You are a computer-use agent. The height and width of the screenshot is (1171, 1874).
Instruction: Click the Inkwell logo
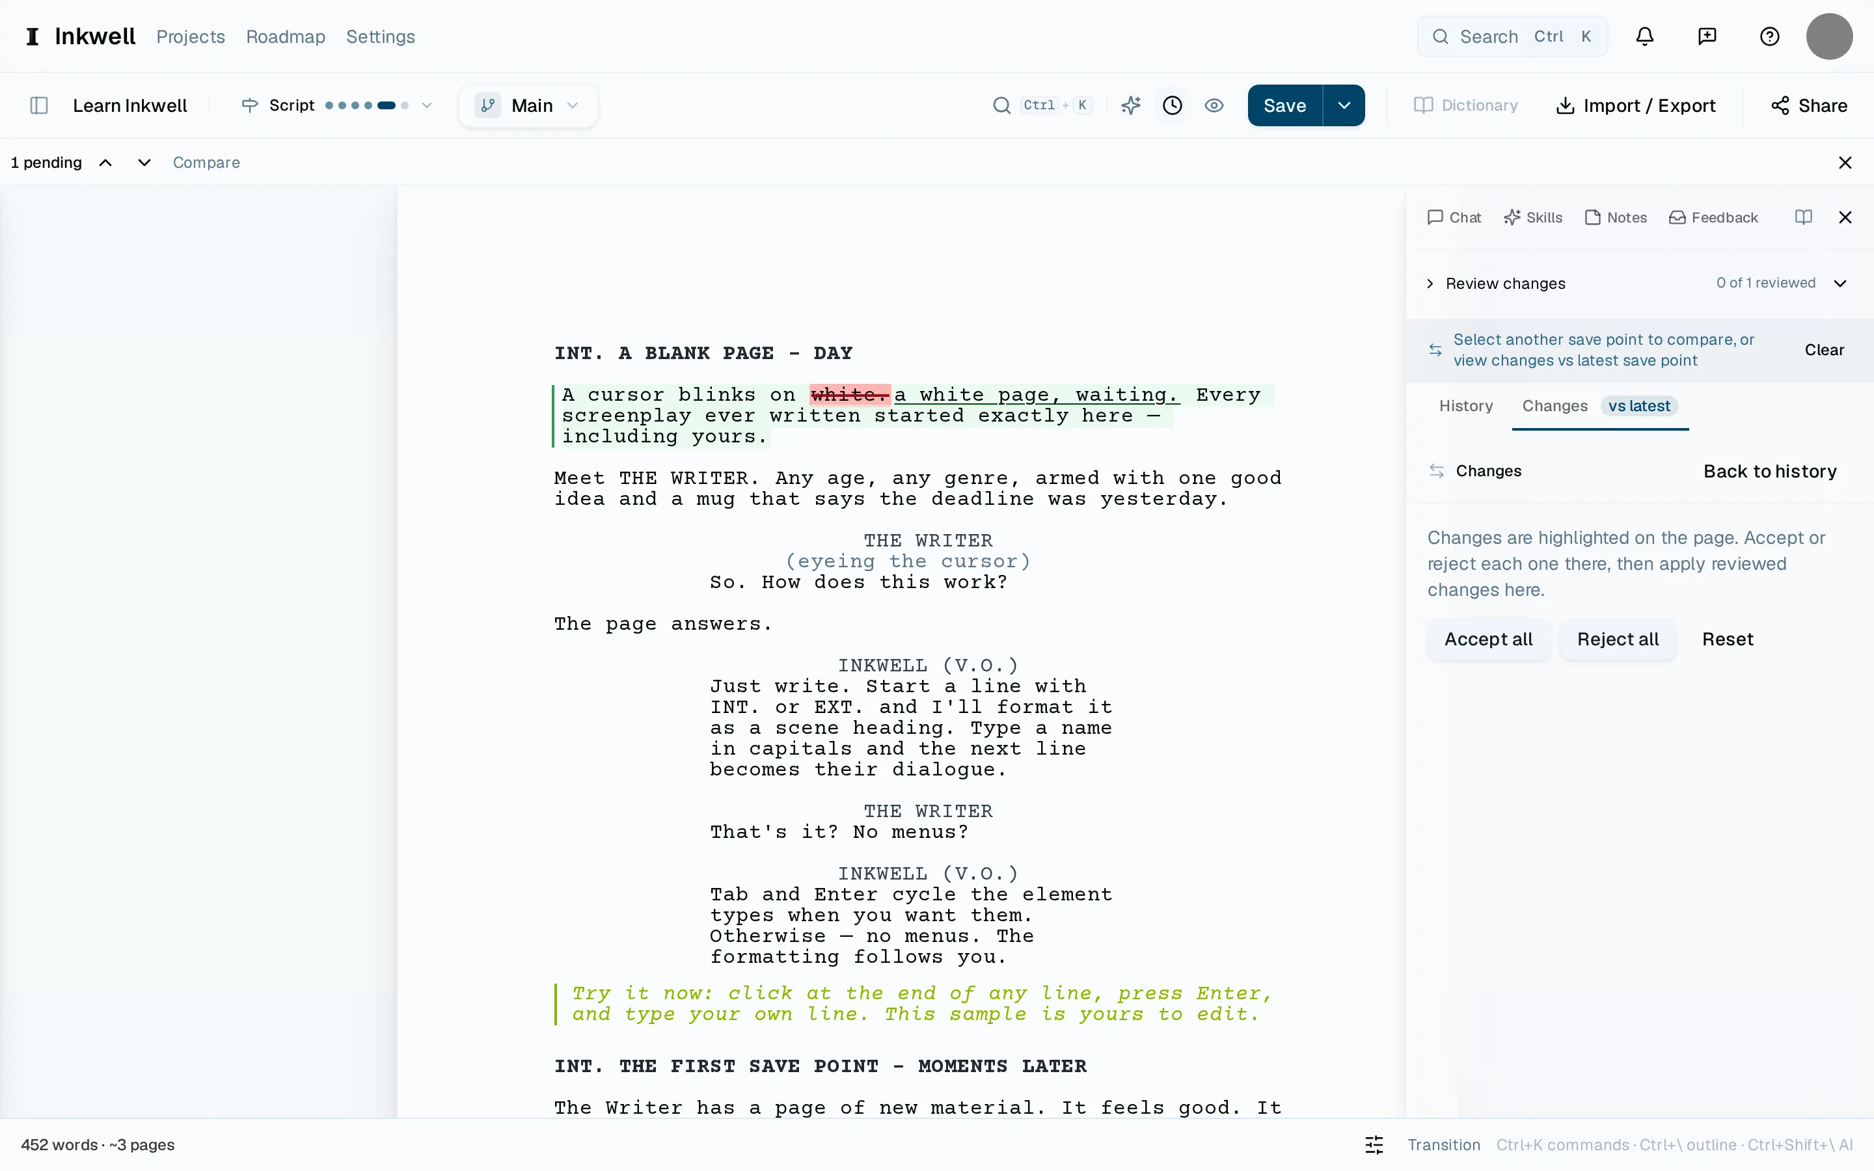coord(81,36)
